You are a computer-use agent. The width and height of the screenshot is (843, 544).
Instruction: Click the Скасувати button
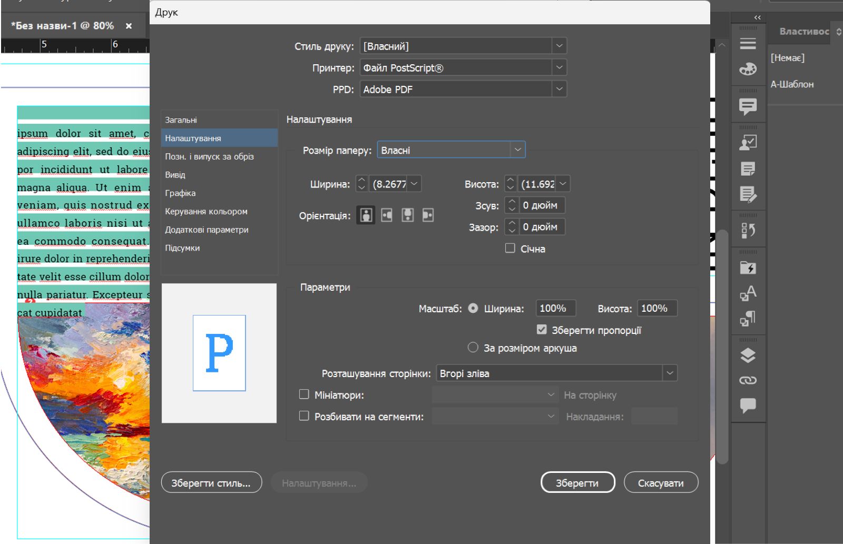pos(661,482)
